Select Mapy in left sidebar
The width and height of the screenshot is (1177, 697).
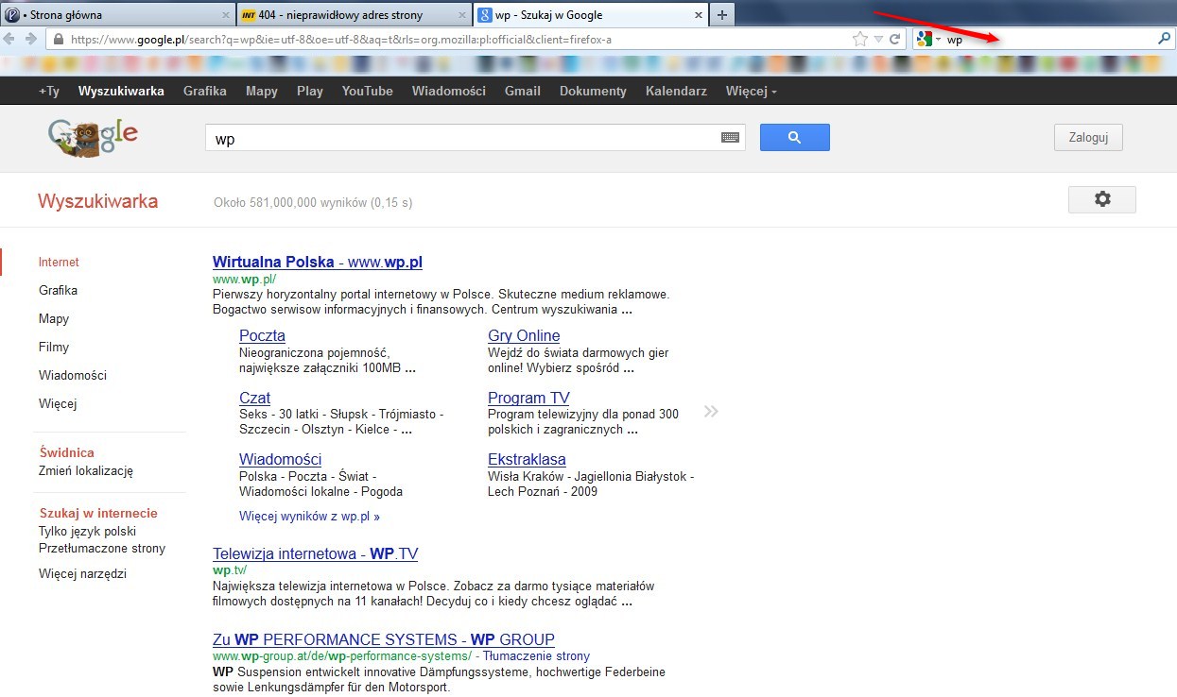[x=54, y=319]
